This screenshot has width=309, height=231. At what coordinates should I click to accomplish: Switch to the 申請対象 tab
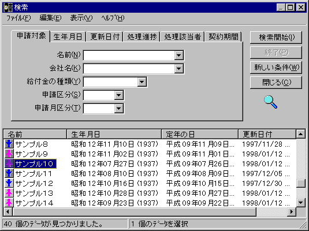31,36
